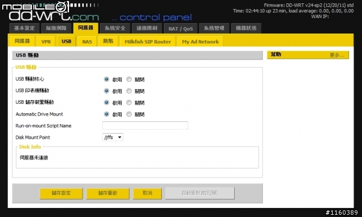
Task: Disable USB 儲存裝置驅動 radio
Action: 129,103
